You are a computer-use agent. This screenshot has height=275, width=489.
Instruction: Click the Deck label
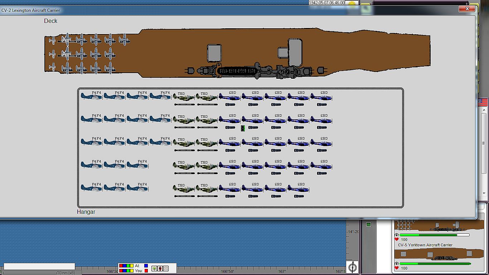point(51,21)
